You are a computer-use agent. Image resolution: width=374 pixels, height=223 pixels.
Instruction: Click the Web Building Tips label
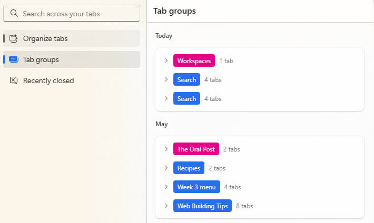coord(202,206)
